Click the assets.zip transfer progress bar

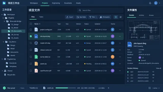[66, 88]
